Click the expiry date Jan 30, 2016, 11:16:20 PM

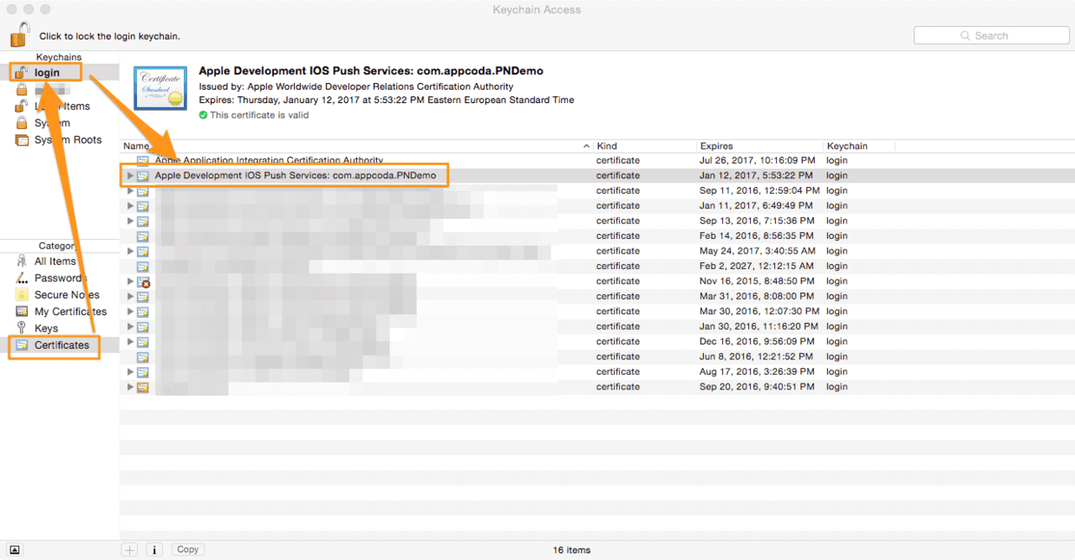coord(759,326)
